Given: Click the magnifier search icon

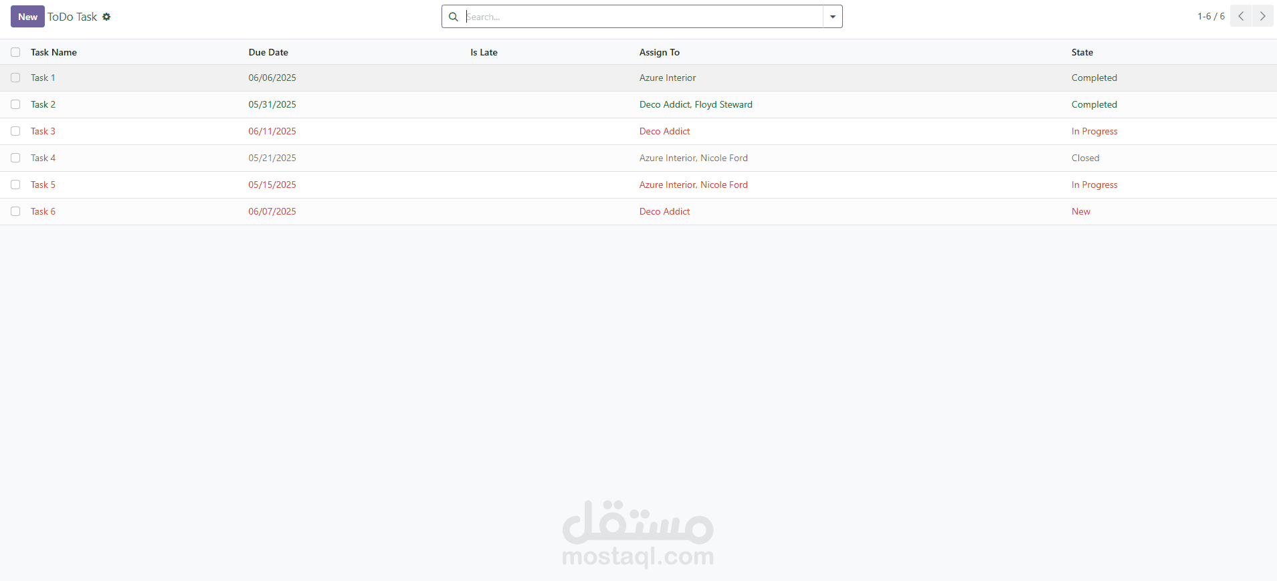Looking at the screenshot, I should (454, 17).
